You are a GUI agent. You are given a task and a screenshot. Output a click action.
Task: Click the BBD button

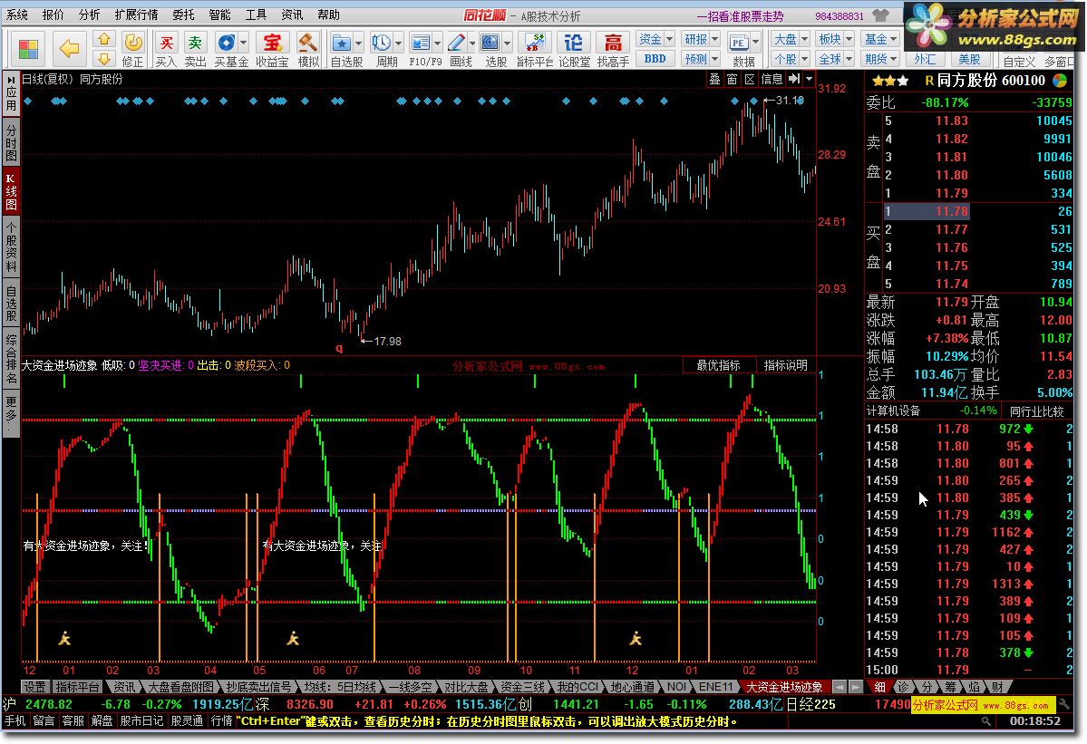tap(655, 59)
